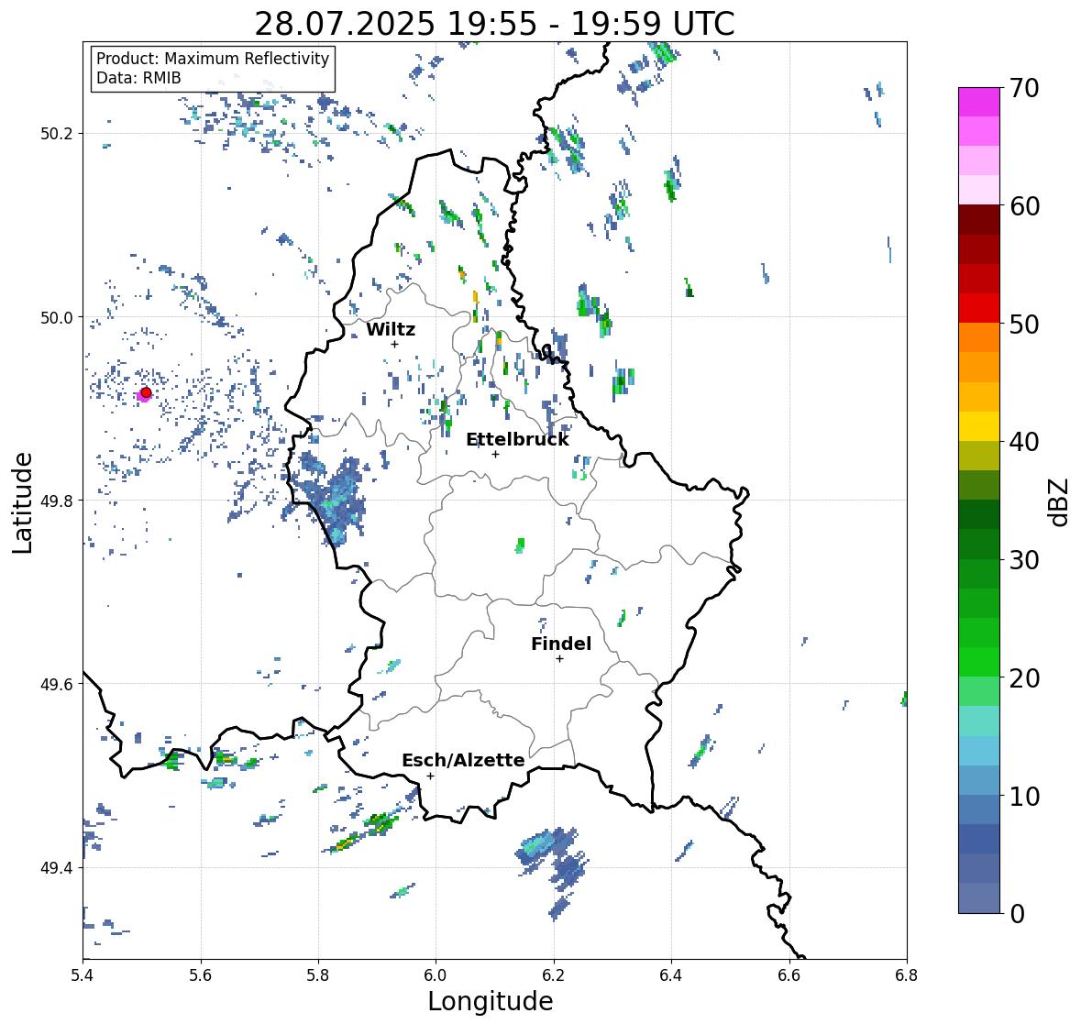Click the longitude tick label 6.0
This screenshot has width=1081, height=1024.
click(436, 974)
